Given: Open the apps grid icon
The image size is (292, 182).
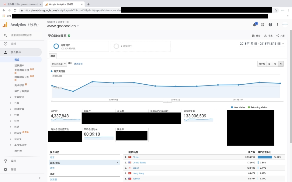Looking at the screenshot, I should click(263, 25).
